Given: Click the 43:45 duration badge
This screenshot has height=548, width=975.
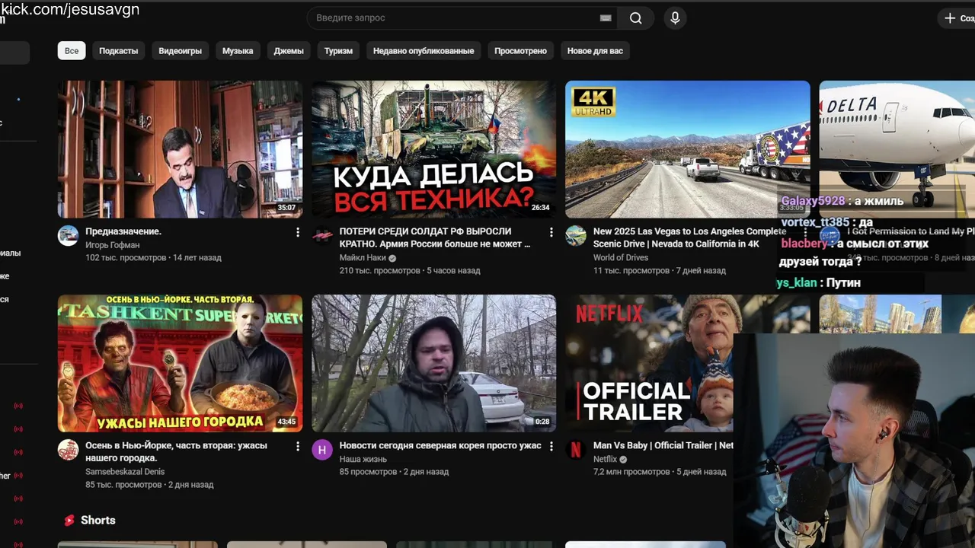Looking at the screenshot, I should tap(286, 422).
